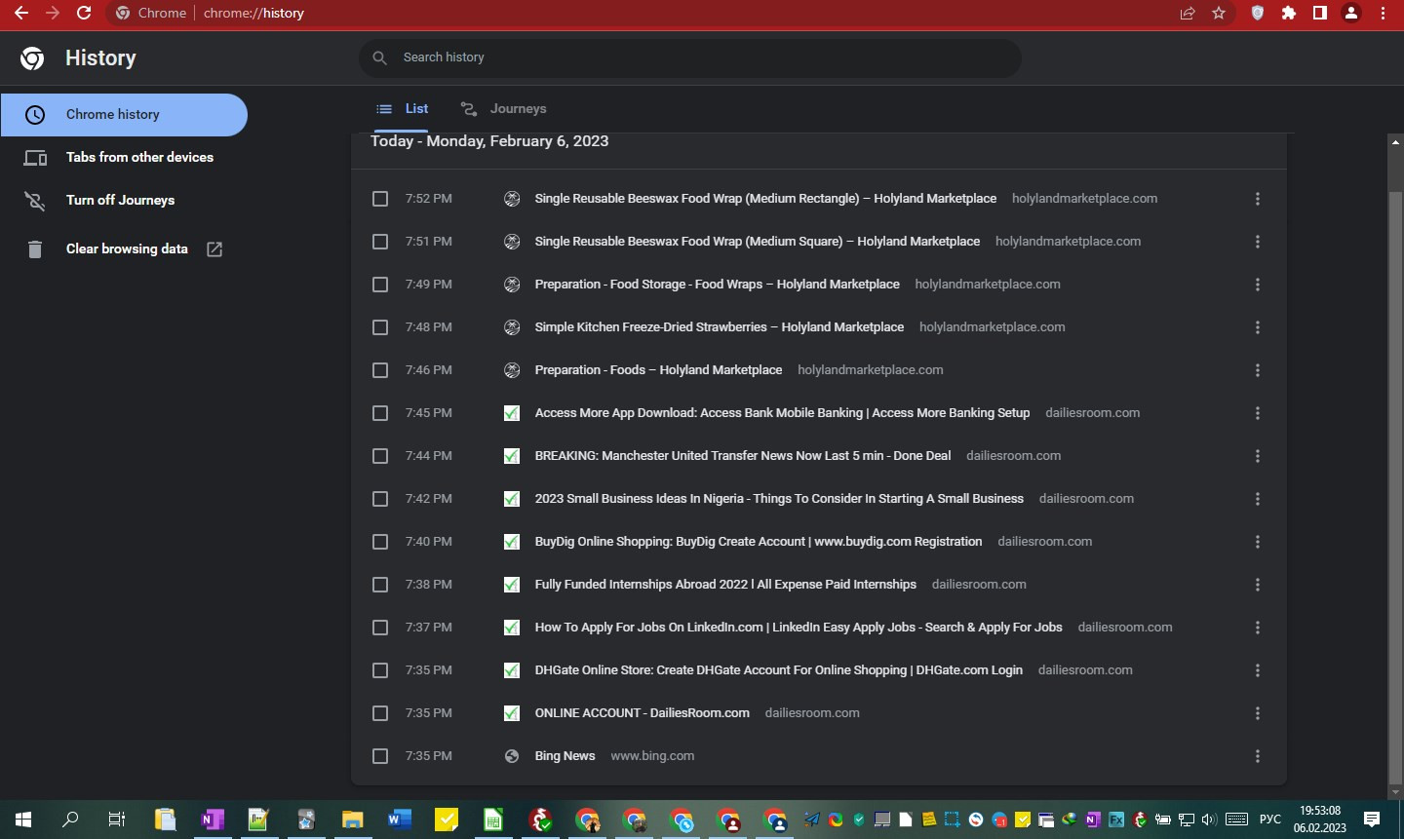Select checkbox for 7:49 PM Food Wraps entry
Screen dimensions: 1404x839
point(380,285)
